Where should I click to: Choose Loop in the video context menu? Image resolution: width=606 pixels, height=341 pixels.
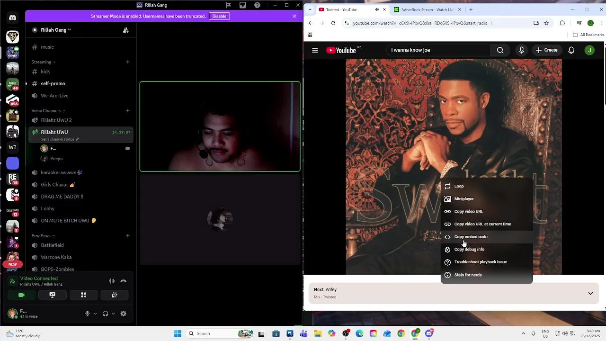[487, 186]
